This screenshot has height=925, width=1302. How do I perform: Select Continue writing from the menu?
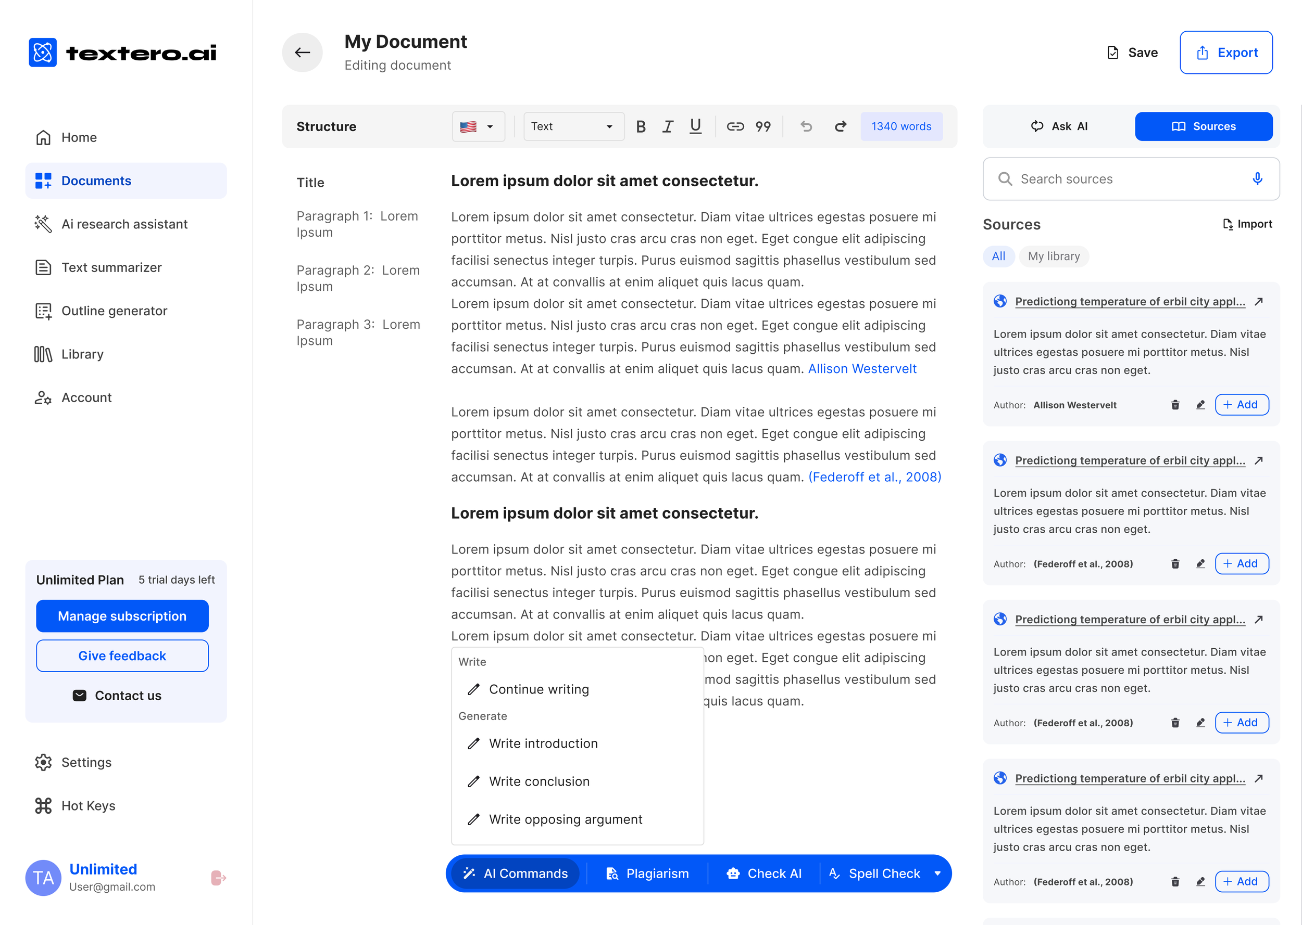[539, 689]
